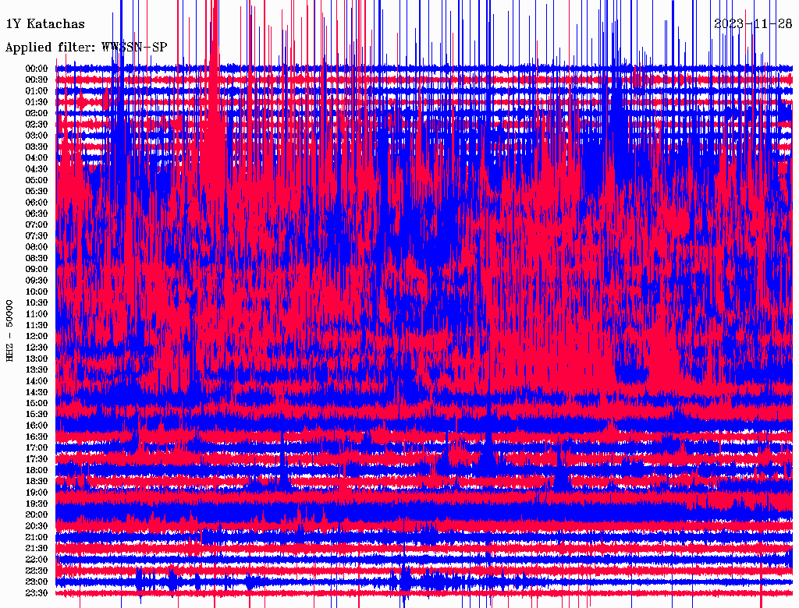Select the 01:30 time row label
799x608 pixels.
37,102
